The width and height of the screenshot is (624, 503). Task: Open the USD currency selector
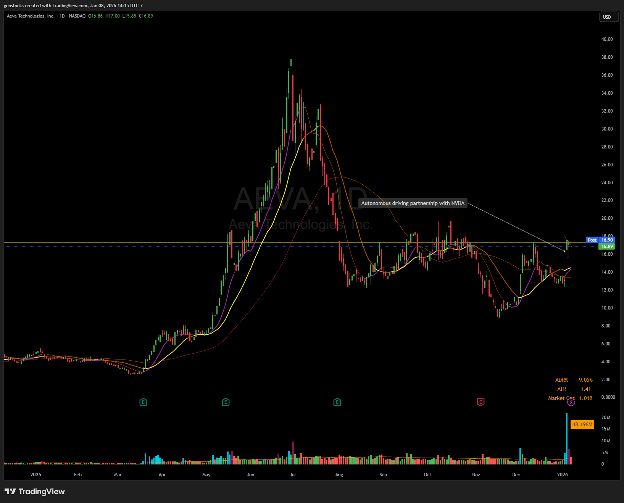pyautogui.click(x=609, y=17)
